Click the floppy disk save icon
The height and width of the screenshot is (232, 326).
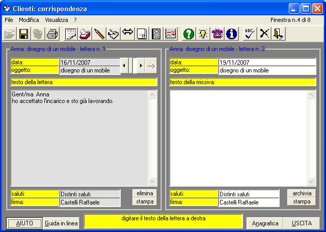[23, 34]
